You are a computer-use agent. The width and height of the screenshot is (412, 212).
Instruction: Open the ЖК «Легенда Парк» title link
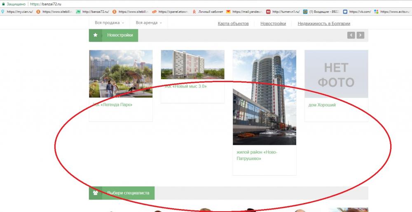[x=113, y=105]
